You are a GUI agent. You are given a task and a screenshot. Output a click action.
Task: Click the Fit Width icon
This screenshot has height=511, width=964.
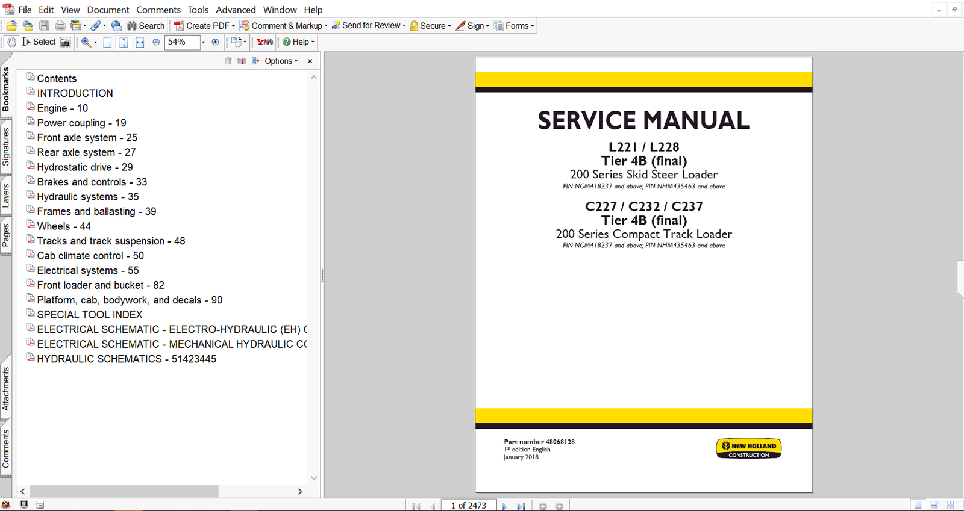[x=140, y=42]
